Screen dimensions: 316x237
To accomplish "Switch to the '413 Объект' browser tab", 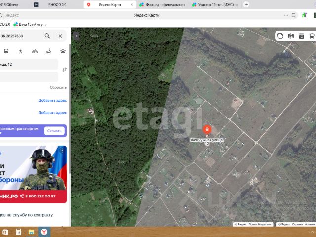I will [x=9, y=4].
